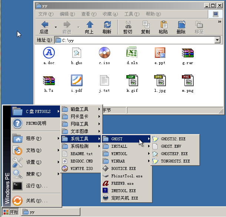
Task: Launch BOOTICE.EXE
Action: pos(126,168)
